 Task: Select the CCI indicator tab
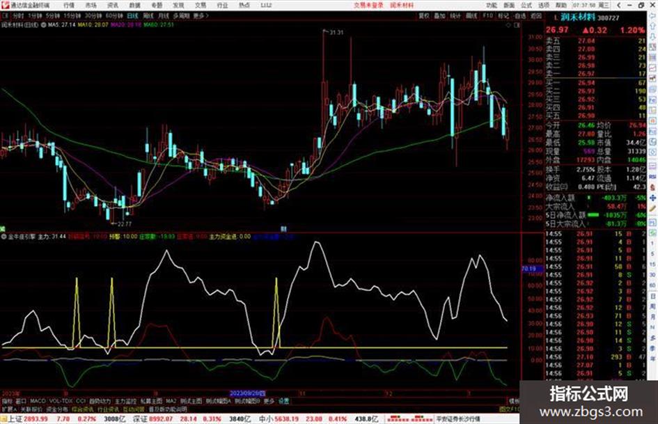tap(81, 401)
